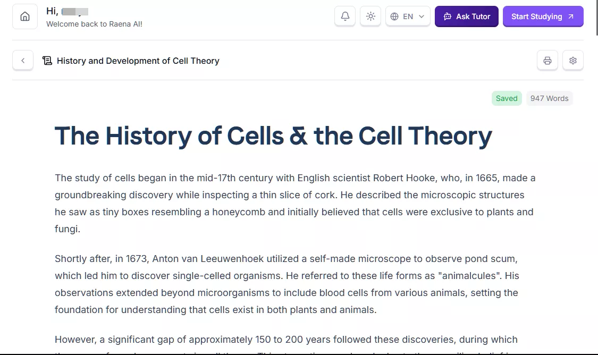Click the arrow icon on Start Studying
The image size is (598, 355).
[x=571, y=16]
